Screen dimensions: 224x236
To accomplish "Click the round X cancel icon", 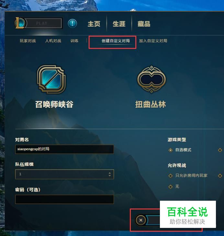I will click(x=141, y=220).
